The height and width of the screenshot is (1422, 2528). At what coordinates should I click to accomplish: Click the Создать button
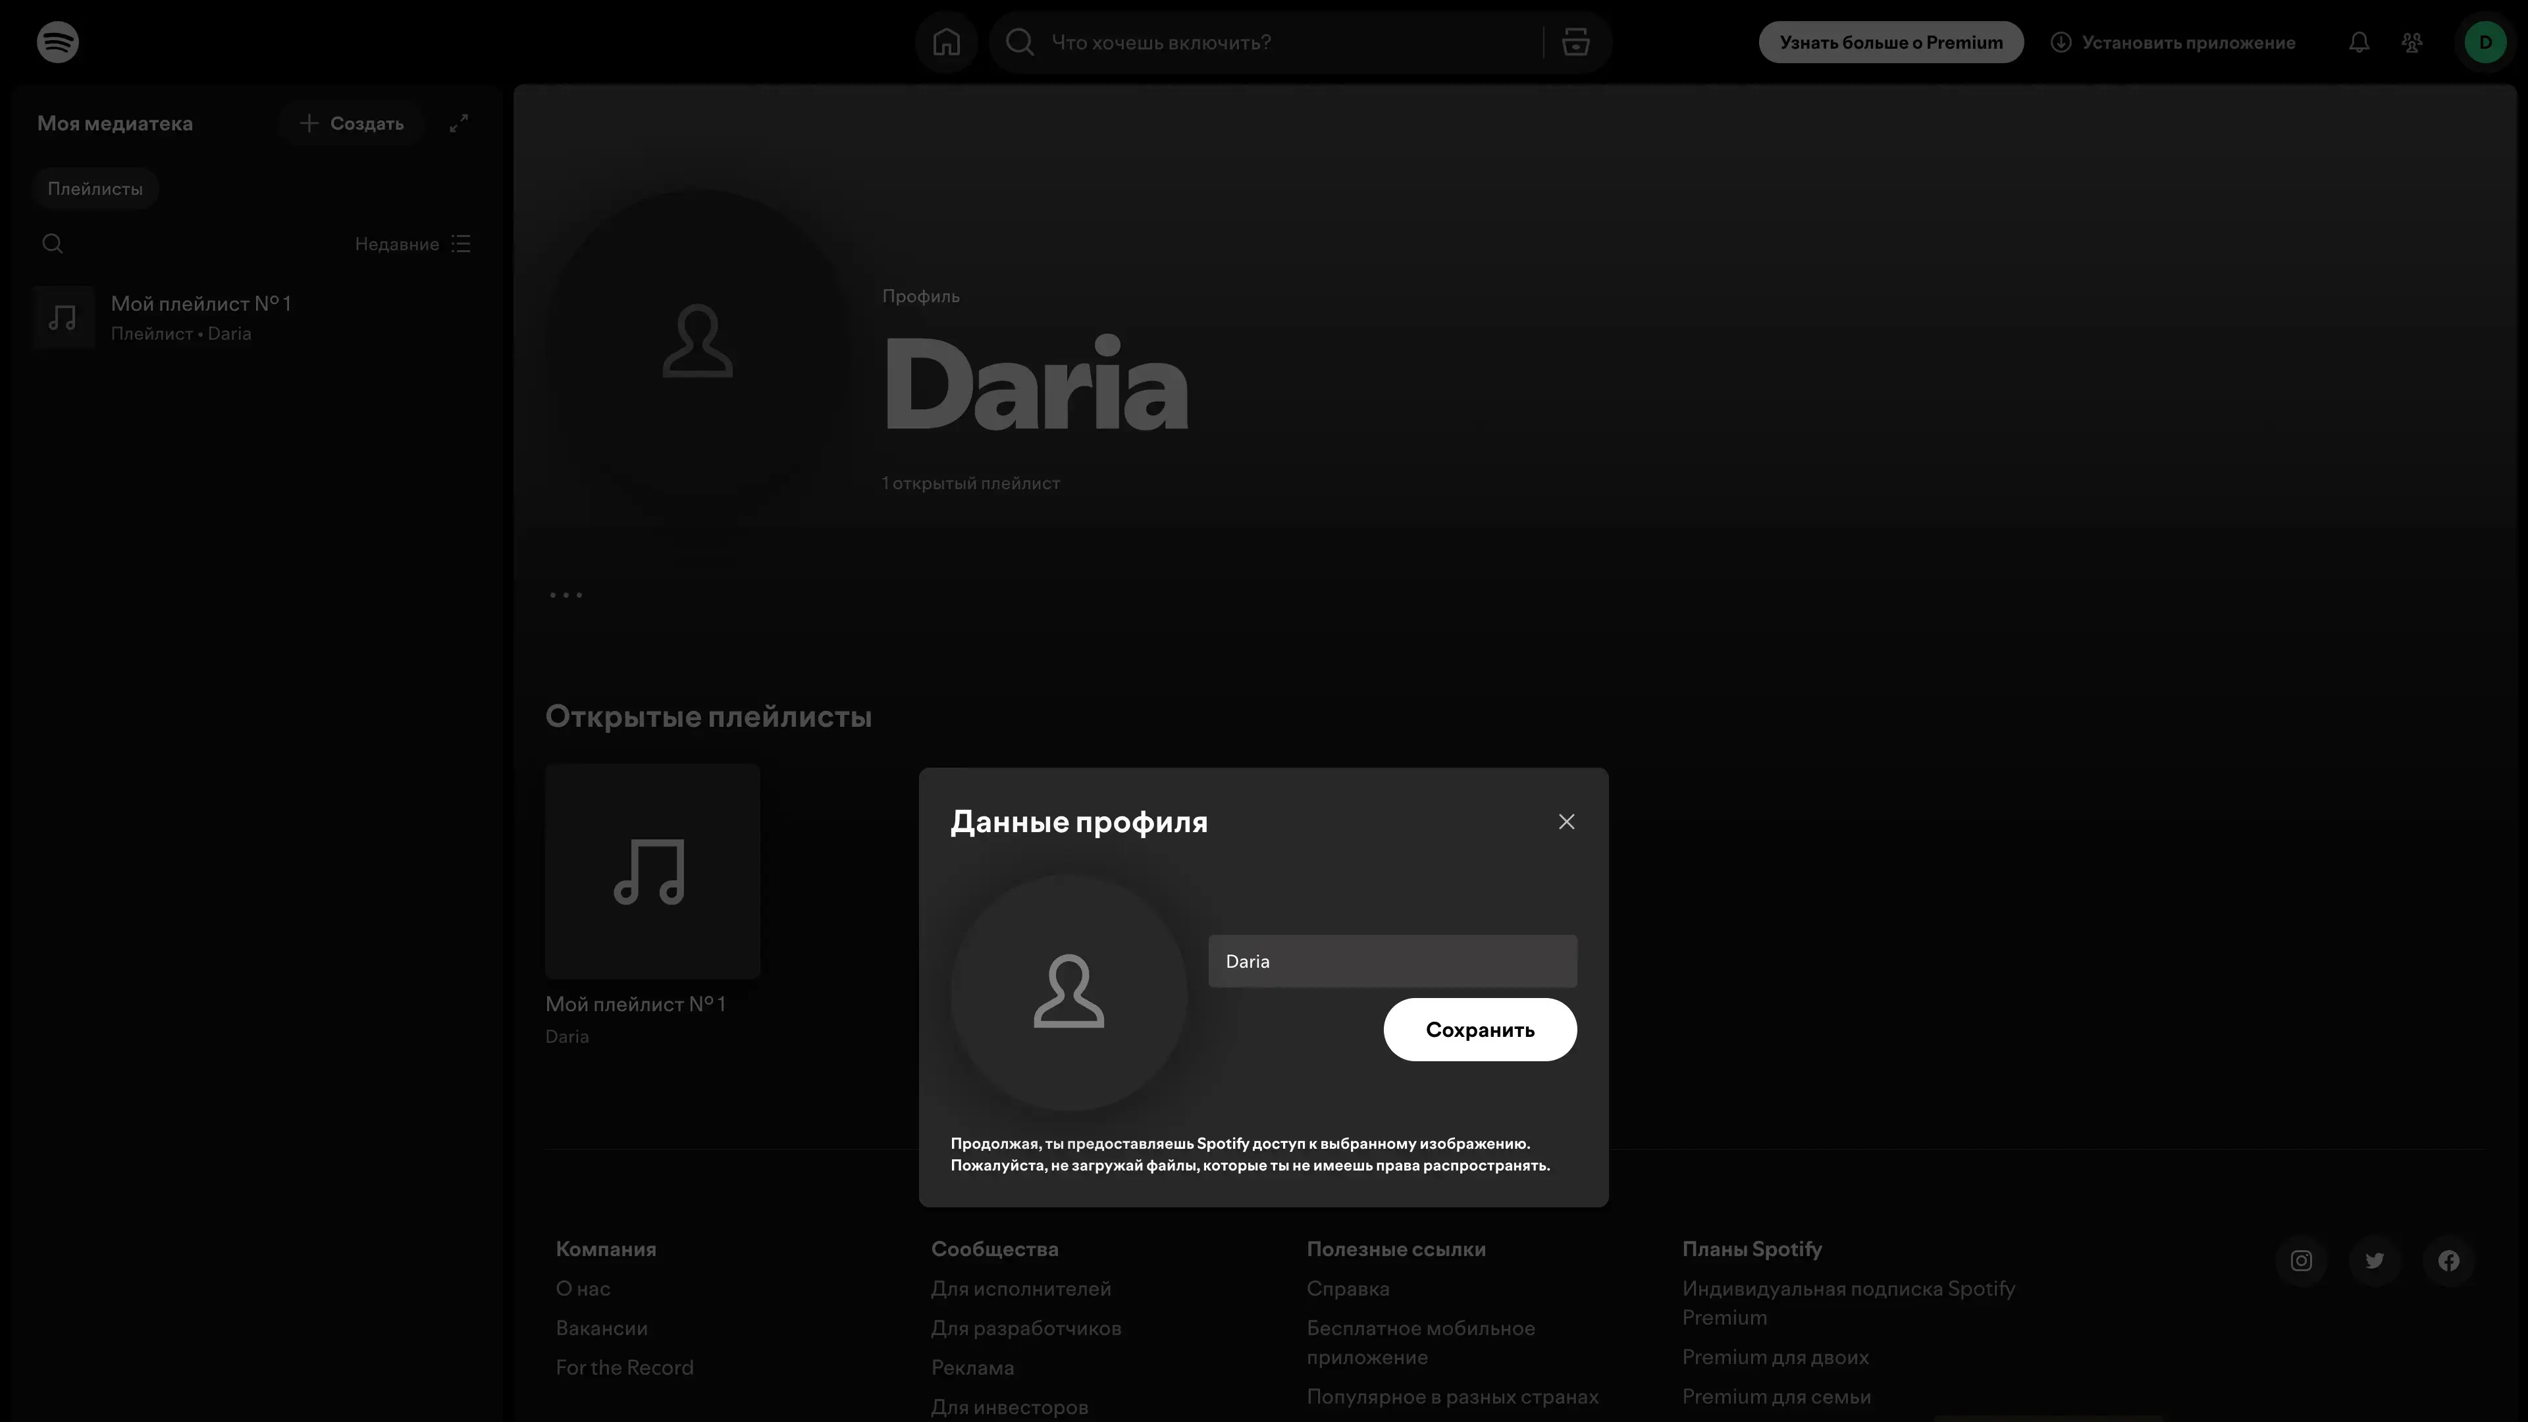point(352,122)
